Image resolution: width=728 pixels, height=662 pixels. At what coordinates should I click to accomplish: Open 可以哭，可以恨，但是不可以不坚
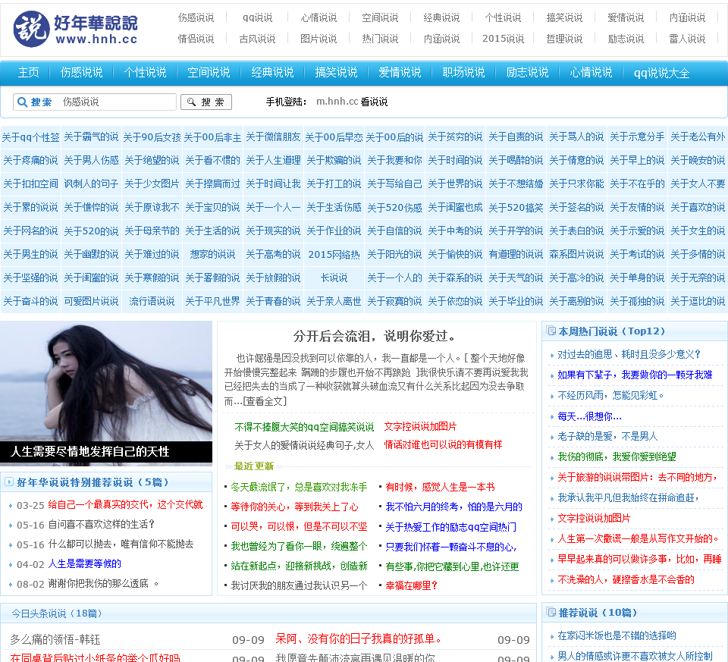coord(299,526)
